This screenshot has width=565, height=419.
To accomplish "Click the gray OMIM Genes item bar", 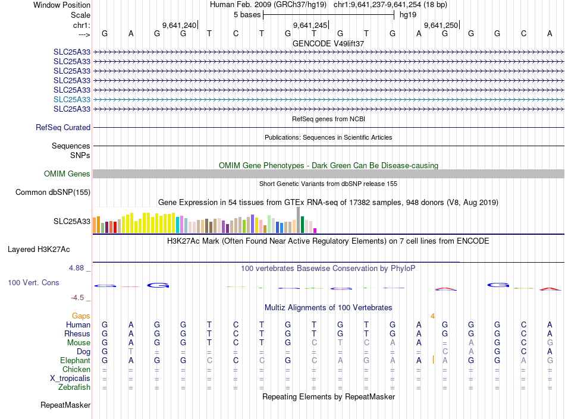I will pos(328,174).
